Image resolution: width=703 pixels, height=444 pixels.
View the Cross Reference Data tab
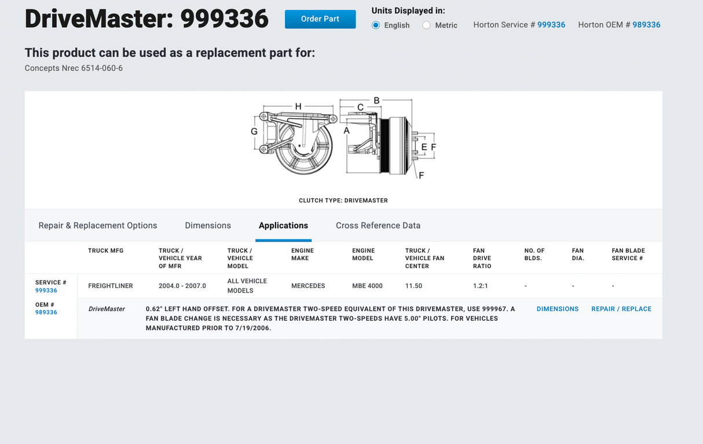tap(378, 225)
